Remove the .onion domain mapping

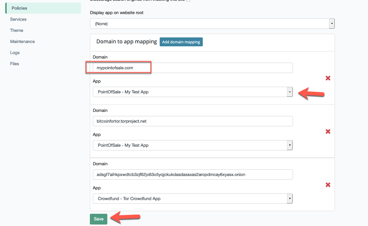tap(328, 185)
